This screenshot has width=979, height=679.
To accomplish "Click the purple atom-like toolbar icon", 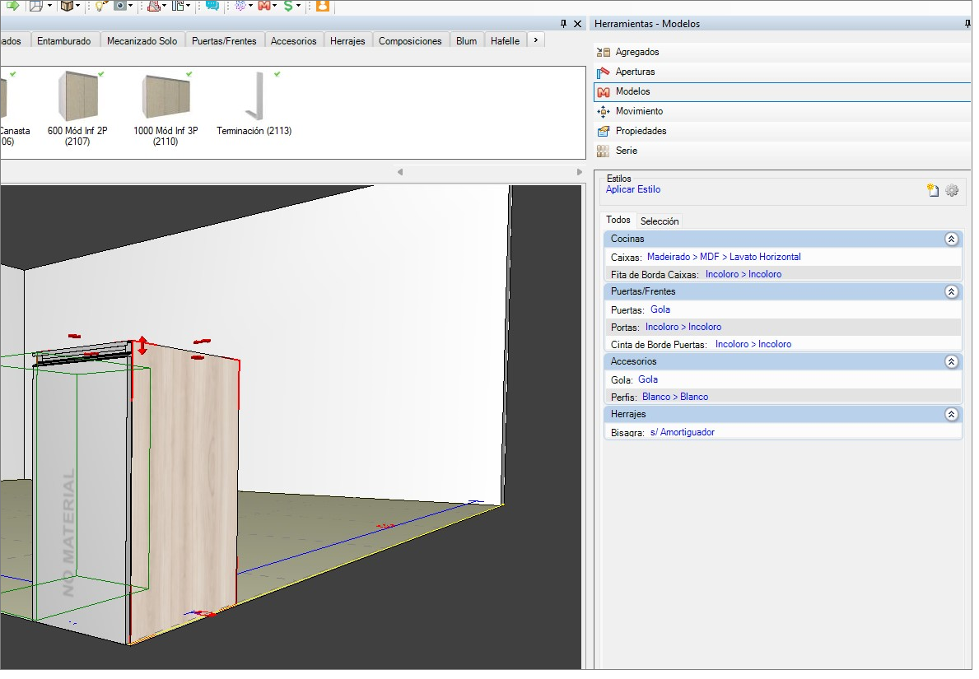I will (240, 6).
